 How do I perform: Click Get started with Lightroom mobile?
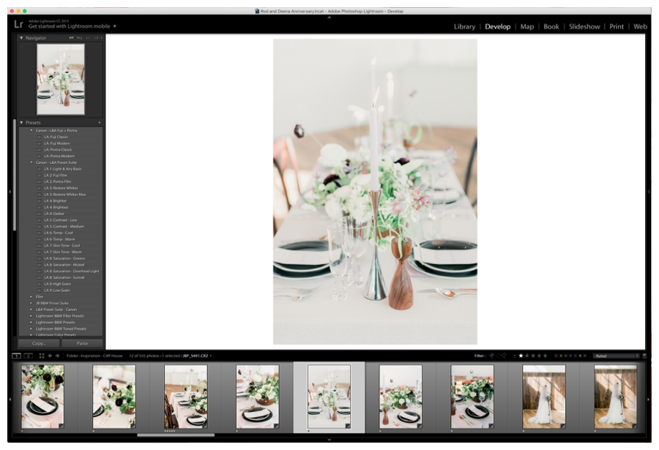pos(70,26)
